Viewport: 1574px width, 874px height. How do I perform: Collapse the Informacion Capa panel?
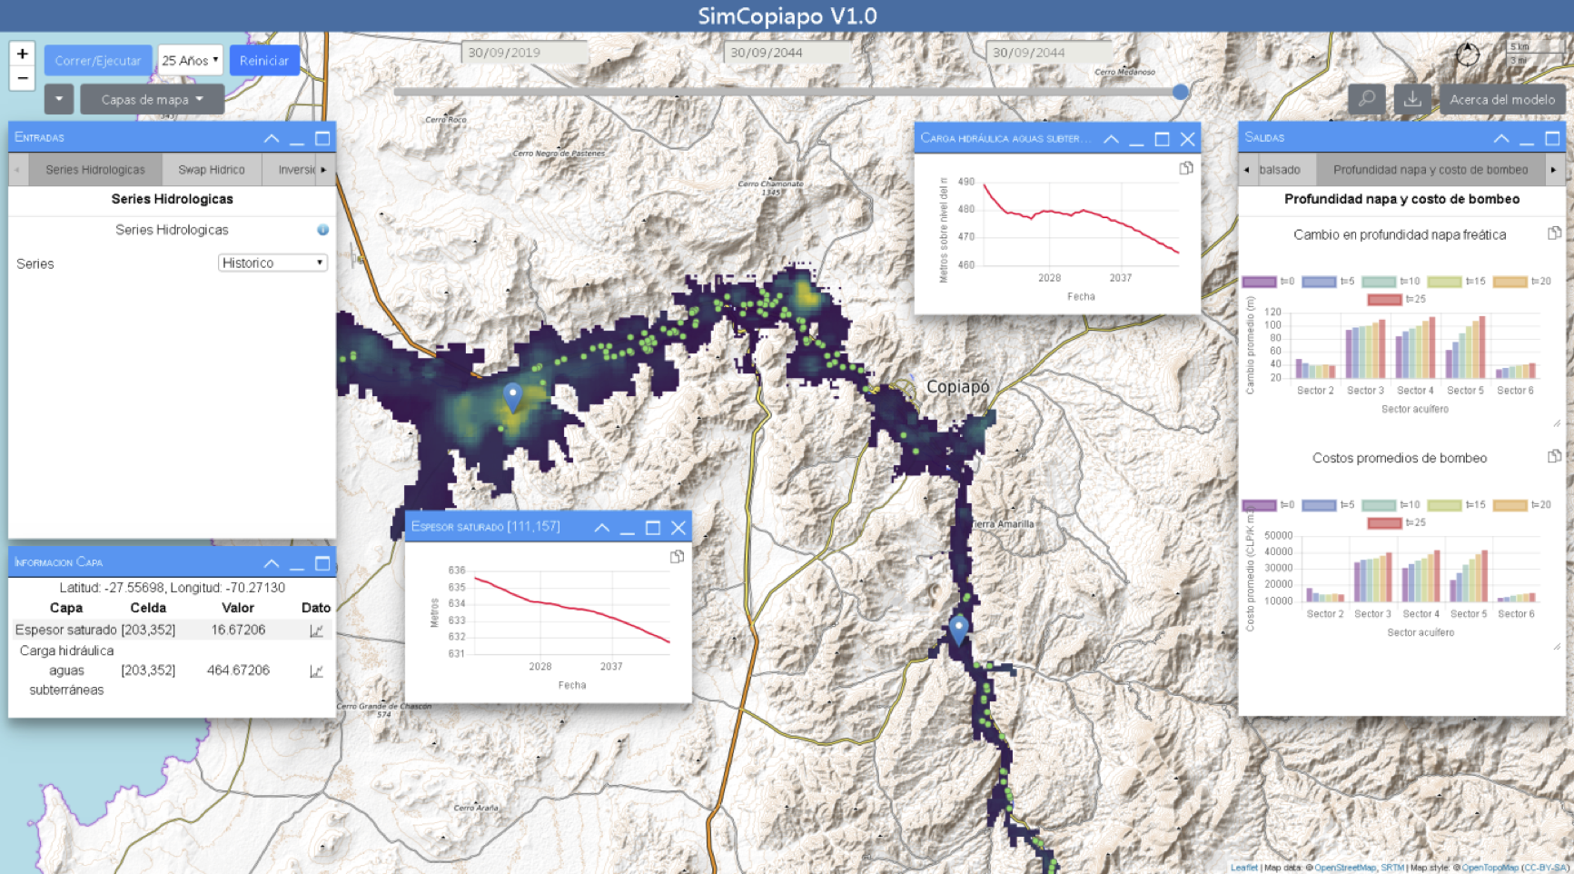point(271,563)
